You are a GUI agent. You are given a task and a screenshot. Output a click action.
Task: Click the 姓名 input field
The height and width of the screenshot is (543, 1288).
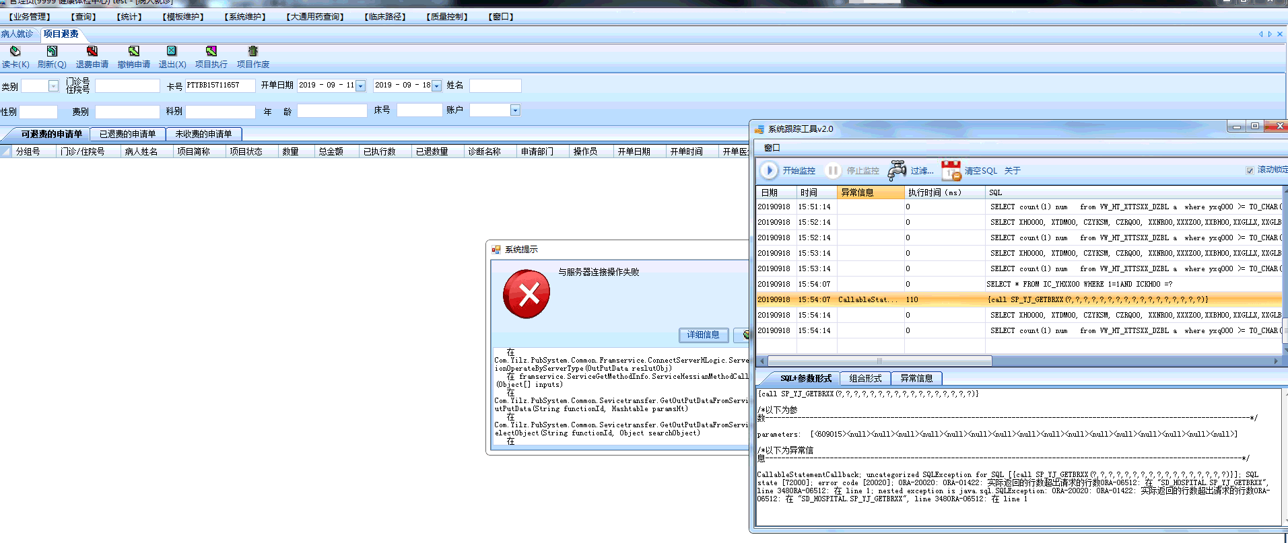click(495, 85)
